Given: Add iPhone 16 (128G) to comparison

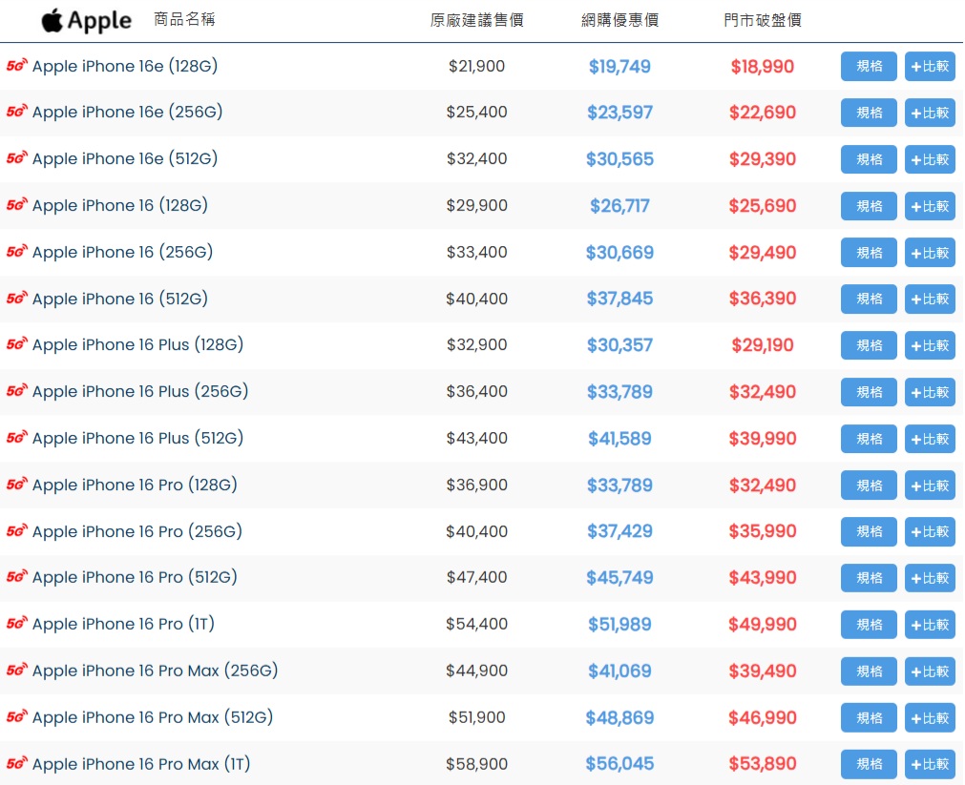Looking at the screenshot, I should click(x=930, y=206).
